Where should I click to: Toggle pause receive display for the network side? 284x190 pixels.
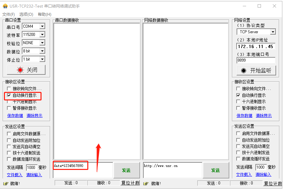[x=238, y=108]
